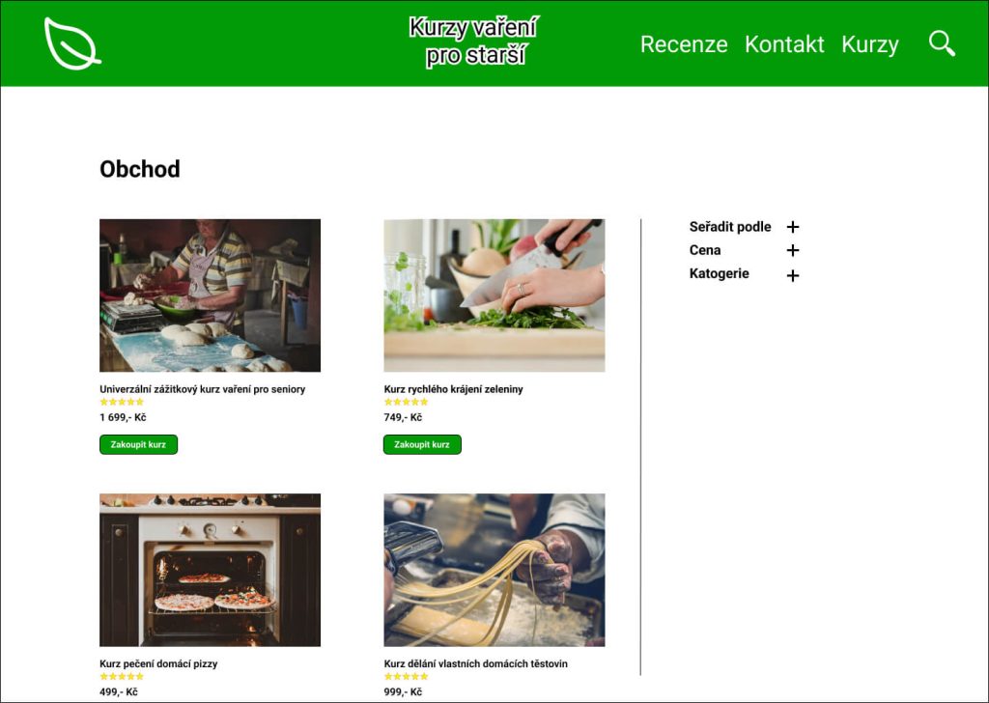
Task: Open the Recenze menu item
Action: [x=684, y=44]
